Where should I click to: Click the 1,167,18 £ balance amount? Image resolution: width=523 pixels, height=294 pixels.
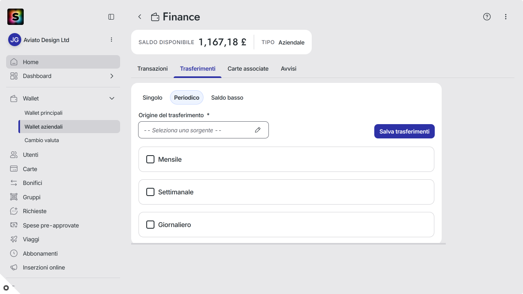222,42
